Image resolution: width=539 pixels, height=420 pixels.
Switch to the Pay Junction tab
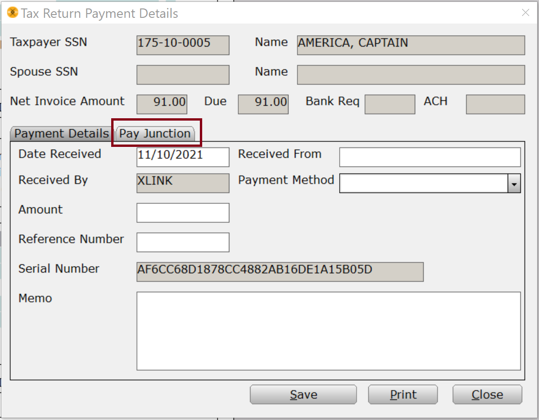(155, 133)
